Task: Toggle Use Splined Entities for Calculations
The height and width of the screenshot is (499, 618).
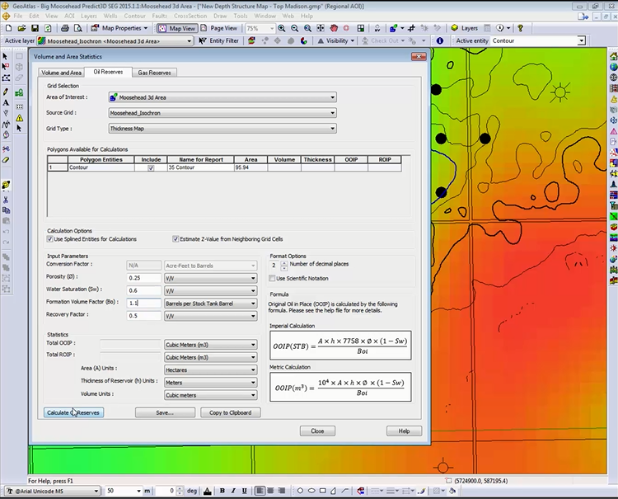Action: coord(49,239)
